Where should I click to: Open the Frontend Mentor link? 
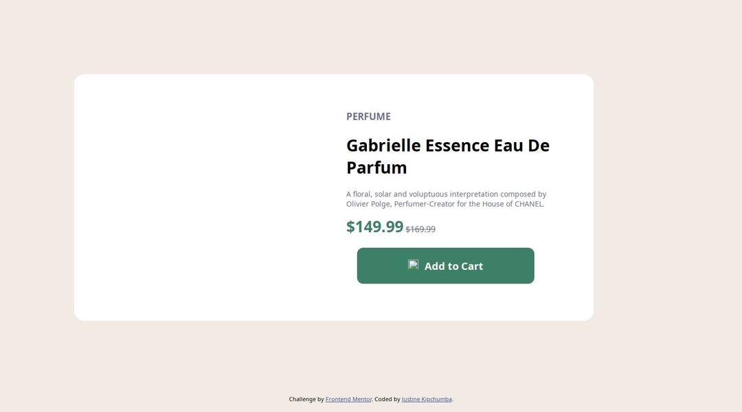pos(348,399)
